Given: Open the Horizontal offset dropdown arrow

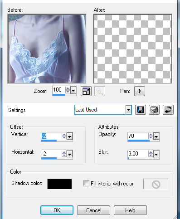Looking at the screenshot, I should pyautogui.click(x=70, y=154).
